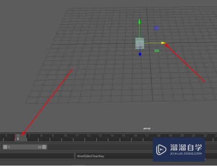Jump to frame 17 on the time slider

coord(147,136)
